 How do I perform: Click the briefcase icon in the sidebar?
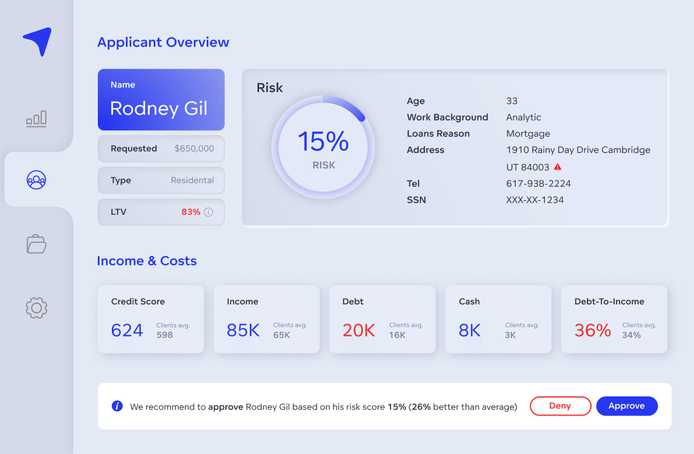[x=36, y=244]
